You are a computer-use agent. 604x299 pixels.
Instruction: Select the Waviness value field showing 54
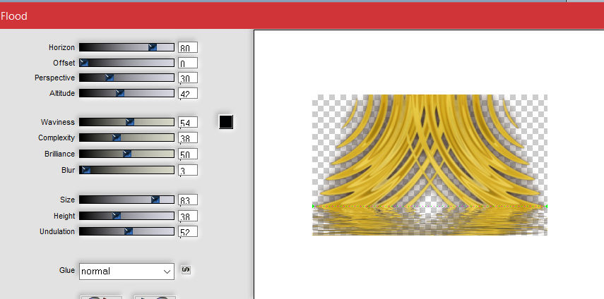(x=188, y=123)
